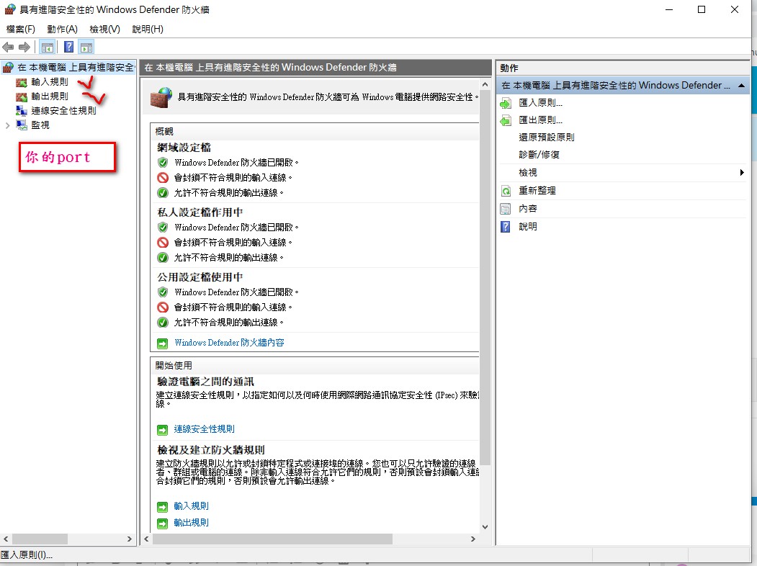This screenshot has height=566, width=757.
Task: Click the 驗證電腦之間的通訊 heading text
Action: tap(206, 382)
